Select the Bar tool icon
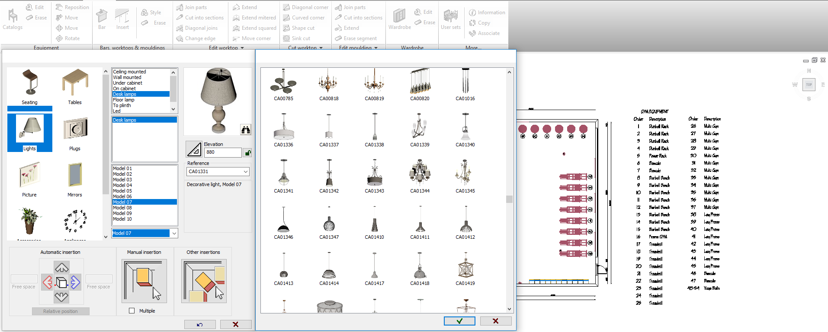This screenshot has width=828, height=332. (102, 19)
